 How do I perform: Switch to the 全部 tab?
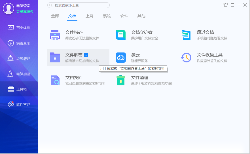[55, 16]
